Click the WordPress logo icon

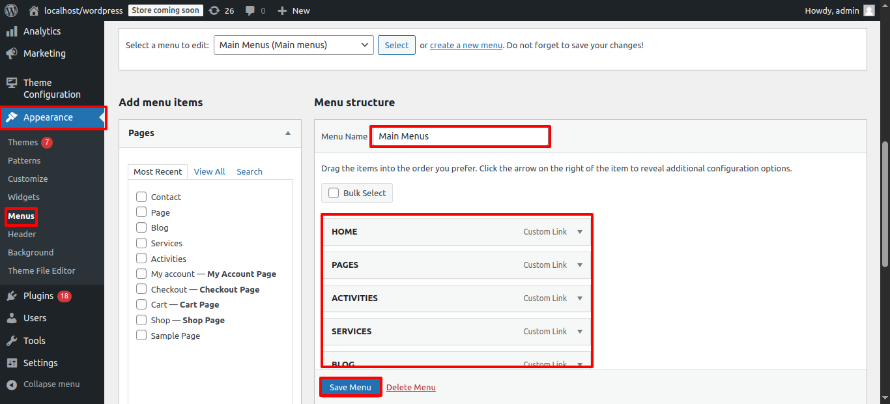11,10
